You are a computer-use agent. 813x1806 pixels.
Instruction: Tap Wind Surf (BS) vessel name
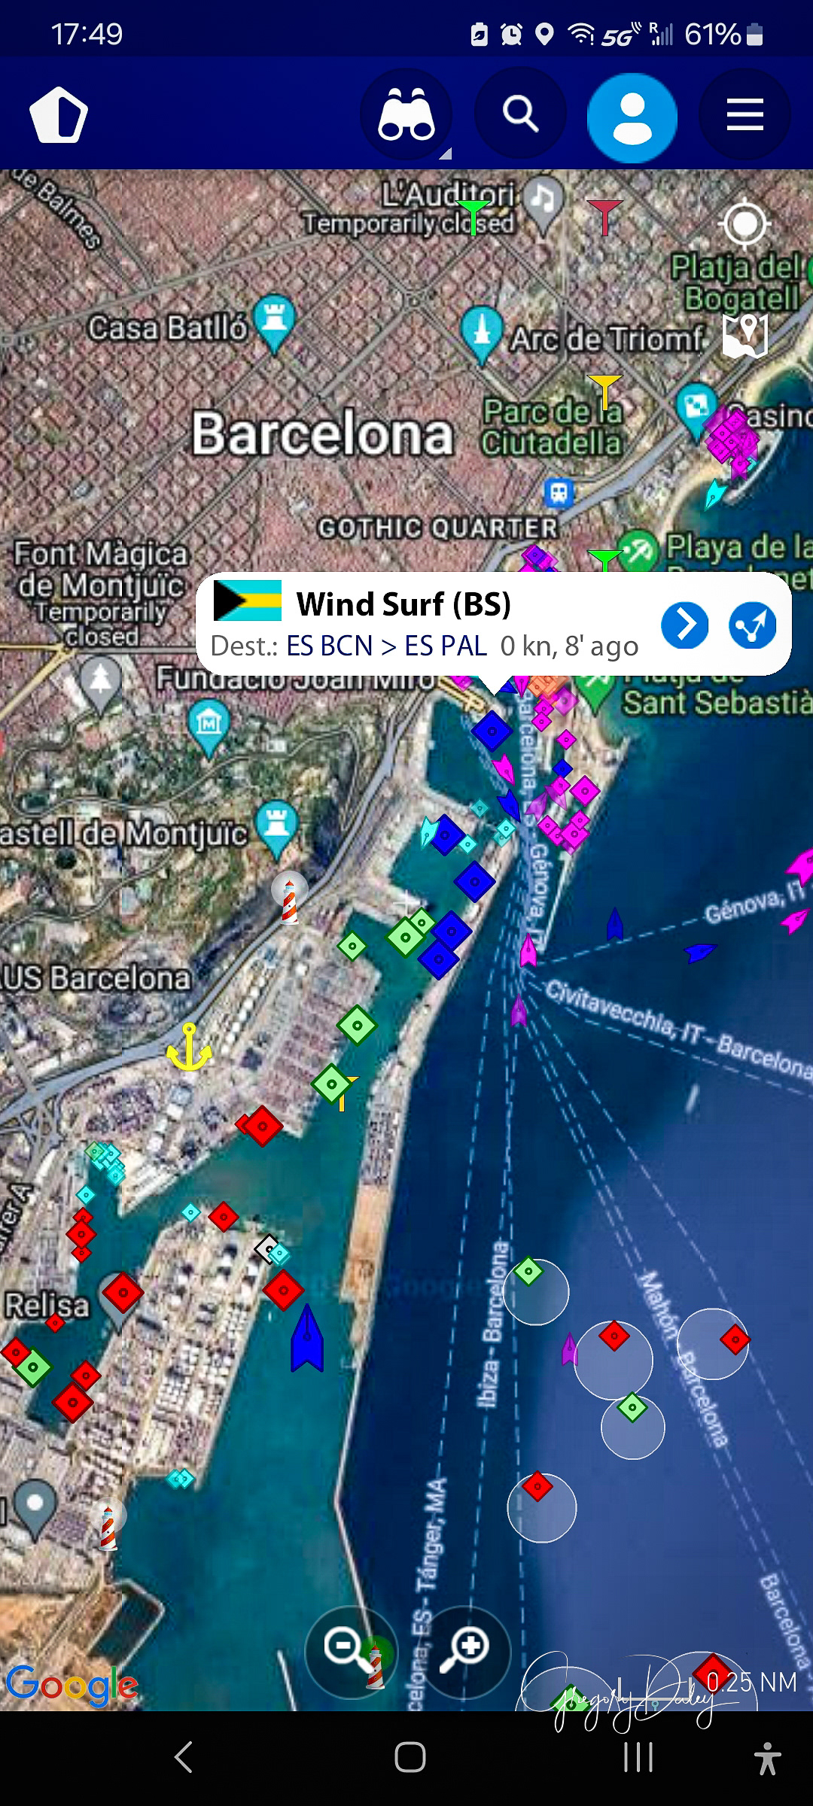[403, 604]
